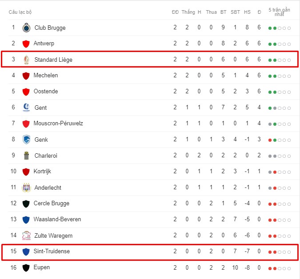300x279 pixels.
Task: Open Mouscron-Péruwelz club link
Action: click(x=58, y=123)
